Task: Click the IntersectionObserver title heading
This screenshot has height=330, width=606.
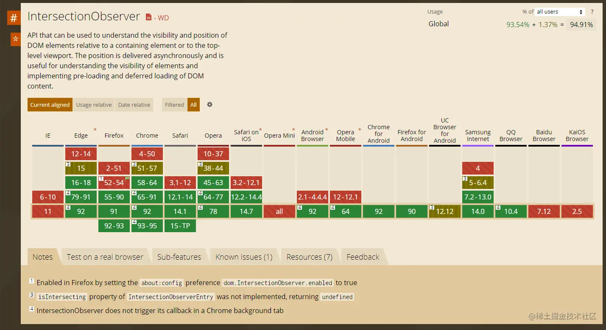Action: coord(84,17)
